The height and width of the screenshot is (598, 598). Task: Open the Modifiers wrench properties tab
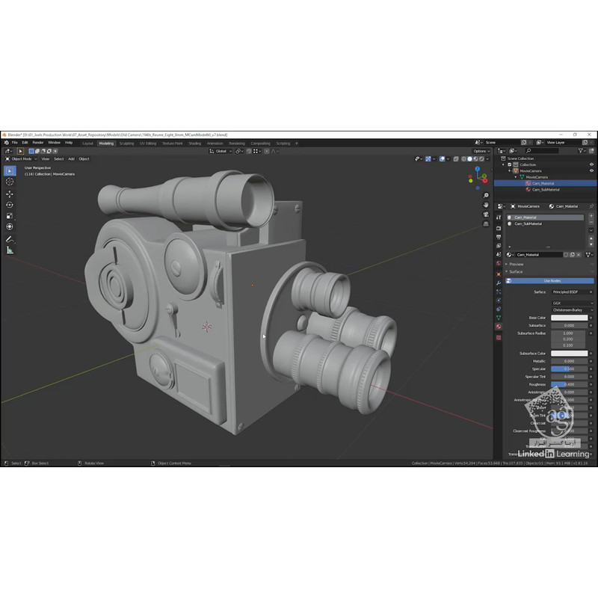[x=499, y=283]
